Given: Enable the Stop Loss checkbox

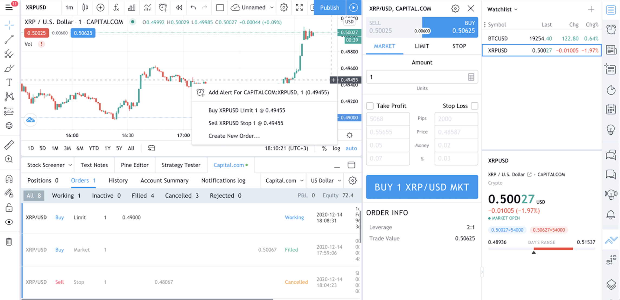Looking at the screenshot, I should coord(474,106).
